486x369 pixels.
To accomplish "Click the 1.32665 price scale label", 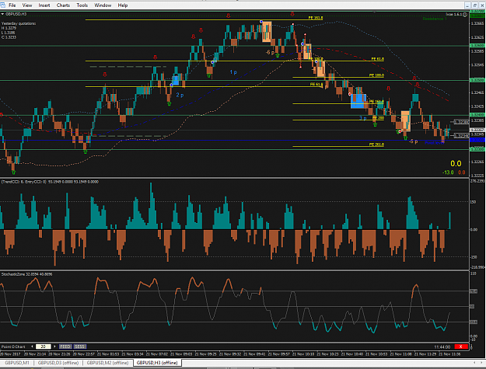I will point(477,23).
